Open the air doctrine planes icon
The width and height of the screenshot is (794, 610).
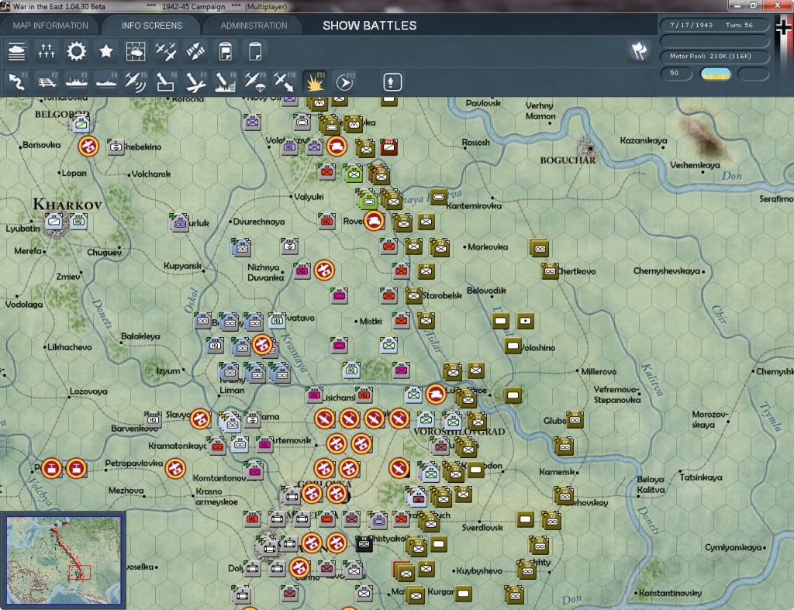[166, 52]
